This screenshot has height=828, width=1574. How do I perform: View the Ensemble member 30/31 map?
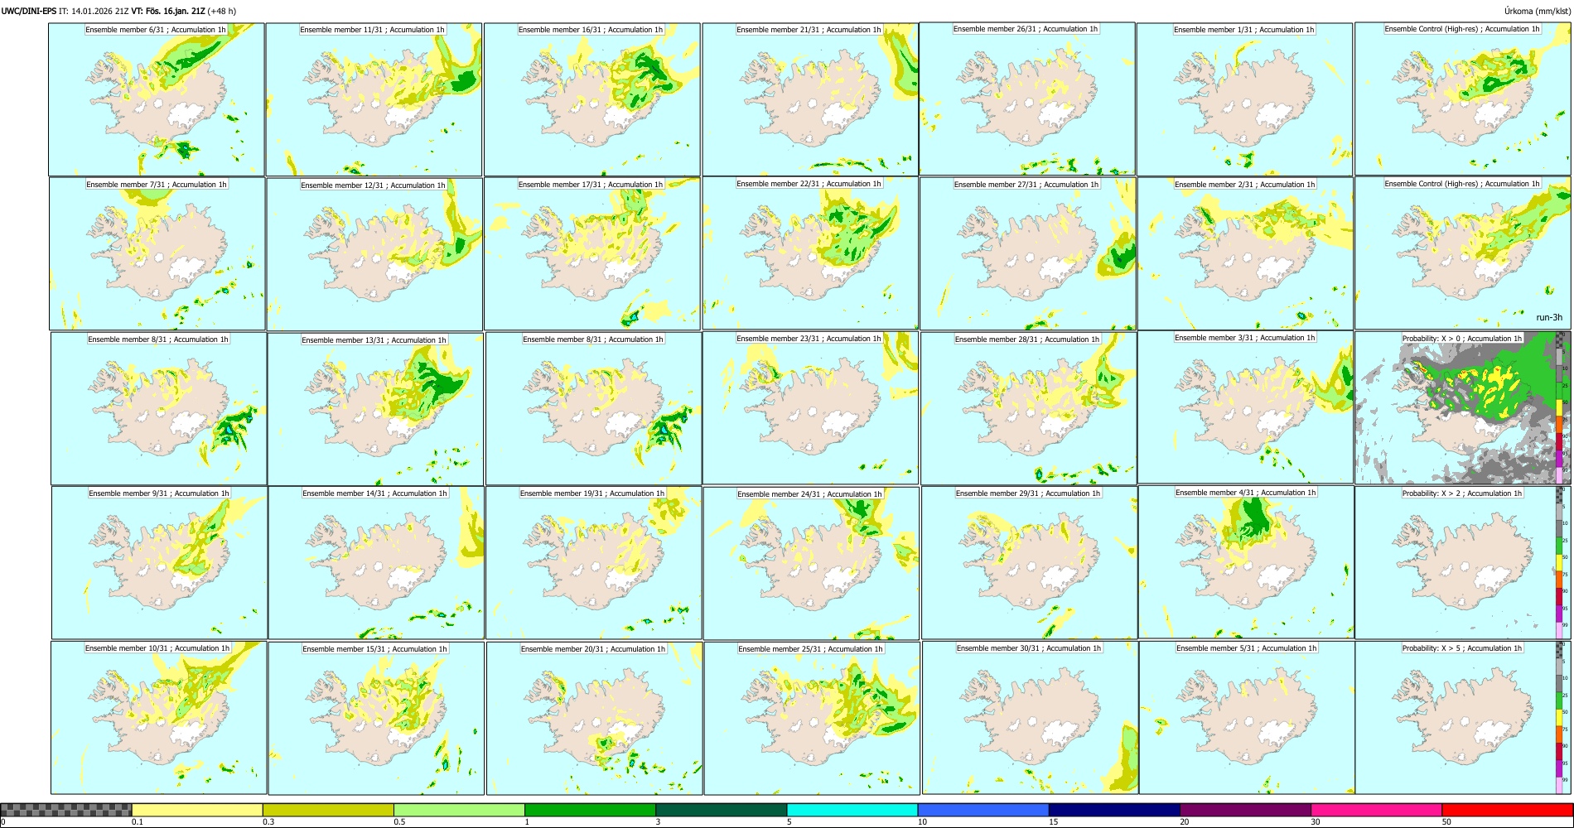pyautogui.click(x=1030, y=717)
